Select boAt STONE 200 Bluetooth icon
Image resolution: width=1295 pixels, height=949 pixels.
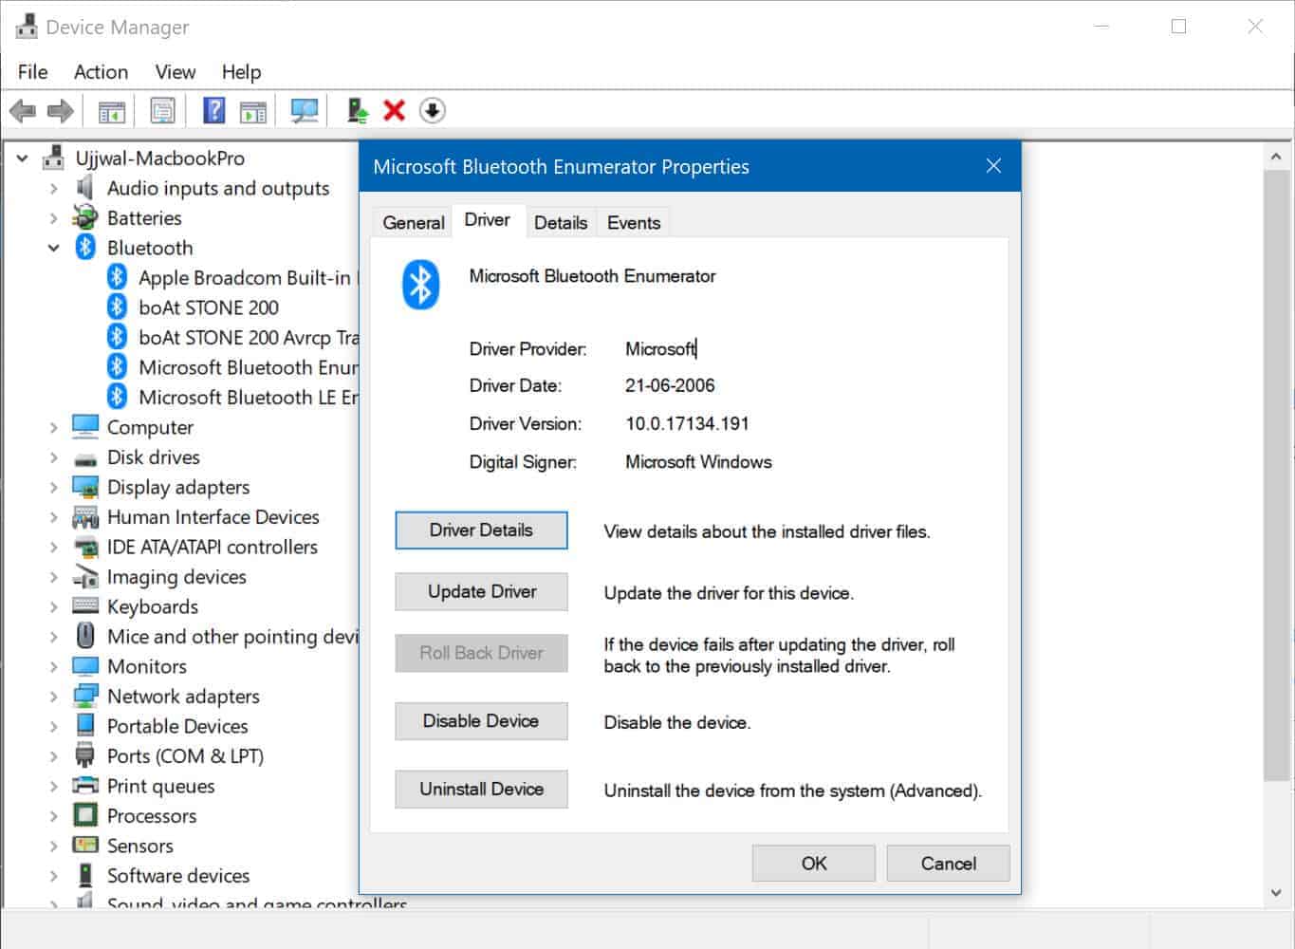117,307
